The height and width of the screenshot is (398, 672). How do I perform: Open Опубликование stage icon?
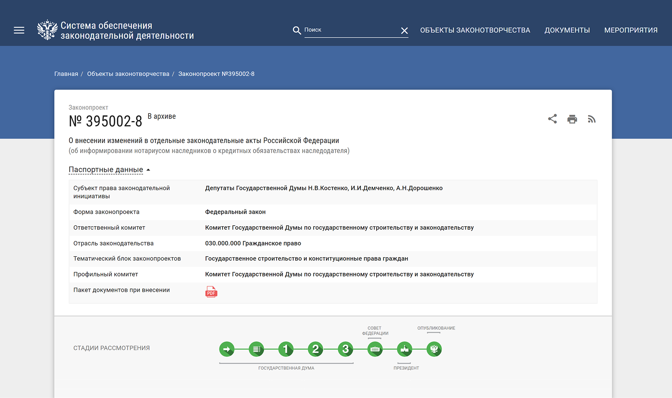coord(434,349)
